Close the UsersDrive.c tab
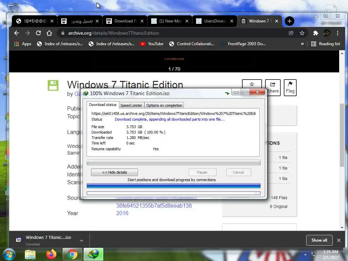The width and height of the screenshot is (348, 261). click(232, 21)
